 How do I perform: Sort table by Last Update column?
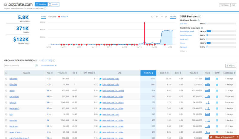click(x=229, y=73)
